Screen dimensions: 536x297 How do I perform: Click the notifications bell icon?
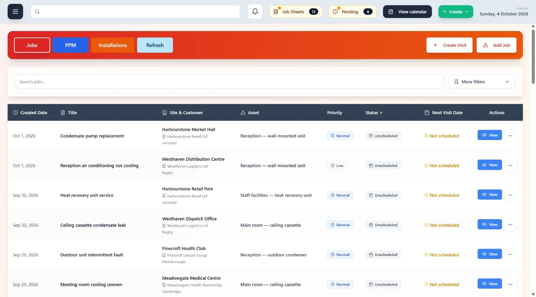tap(255, 12)
